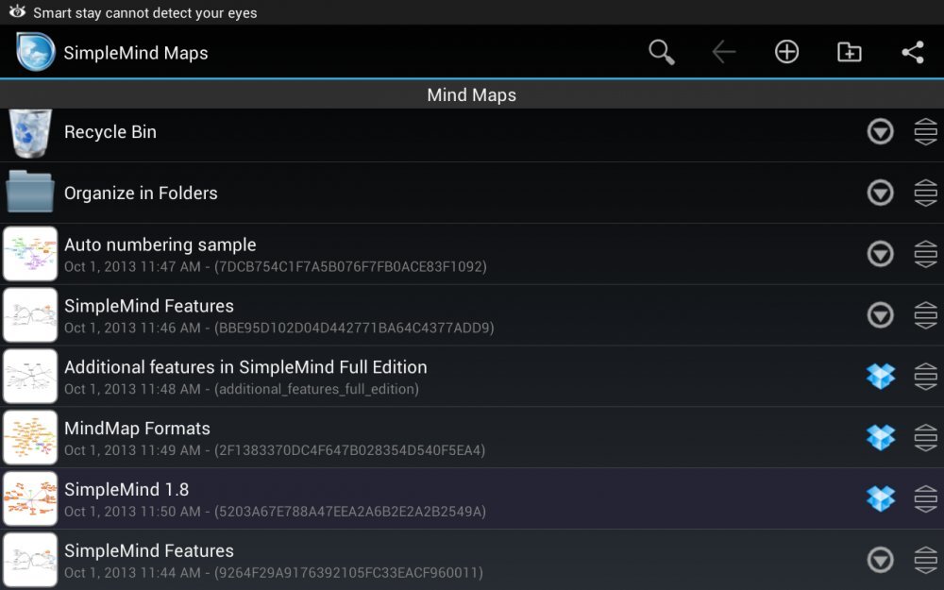Open the SimpleMind 1.8 map
Image resolution: width=944 pixels, height=590 pixels.
126,491
